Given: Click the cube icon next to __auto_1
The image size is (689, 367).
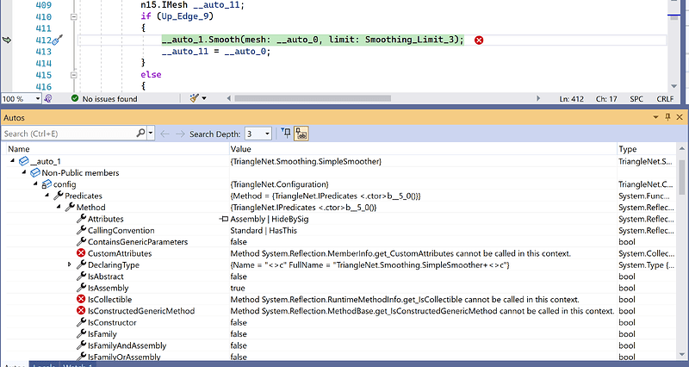Looking at the screenshot, I should pyautogui.click(x=24, y=161).
